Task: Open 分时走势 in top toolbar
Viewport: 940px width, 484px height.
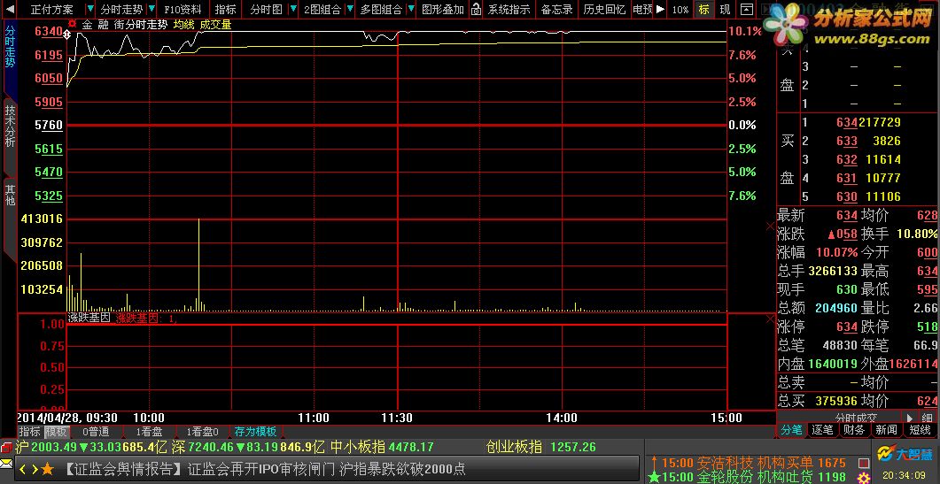Action: (x=121, y=9)
